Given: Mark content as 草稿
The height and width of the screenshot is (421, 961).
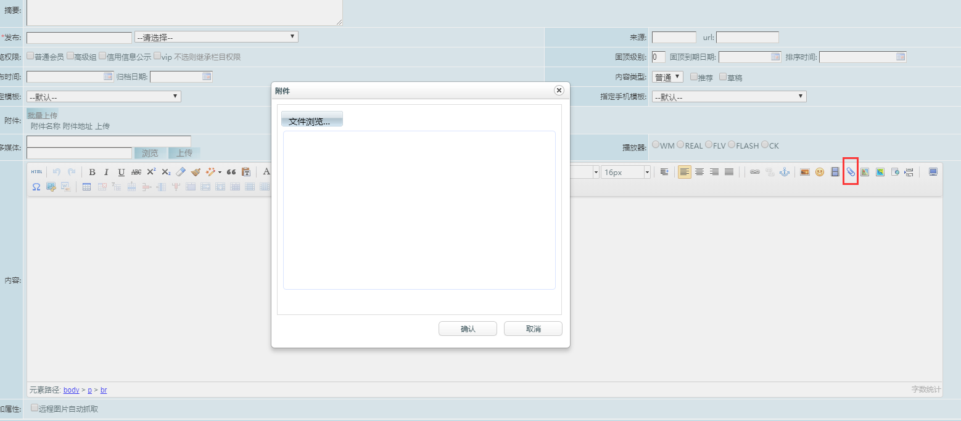Looking at the screenshot, I should (x=723, y=77).
